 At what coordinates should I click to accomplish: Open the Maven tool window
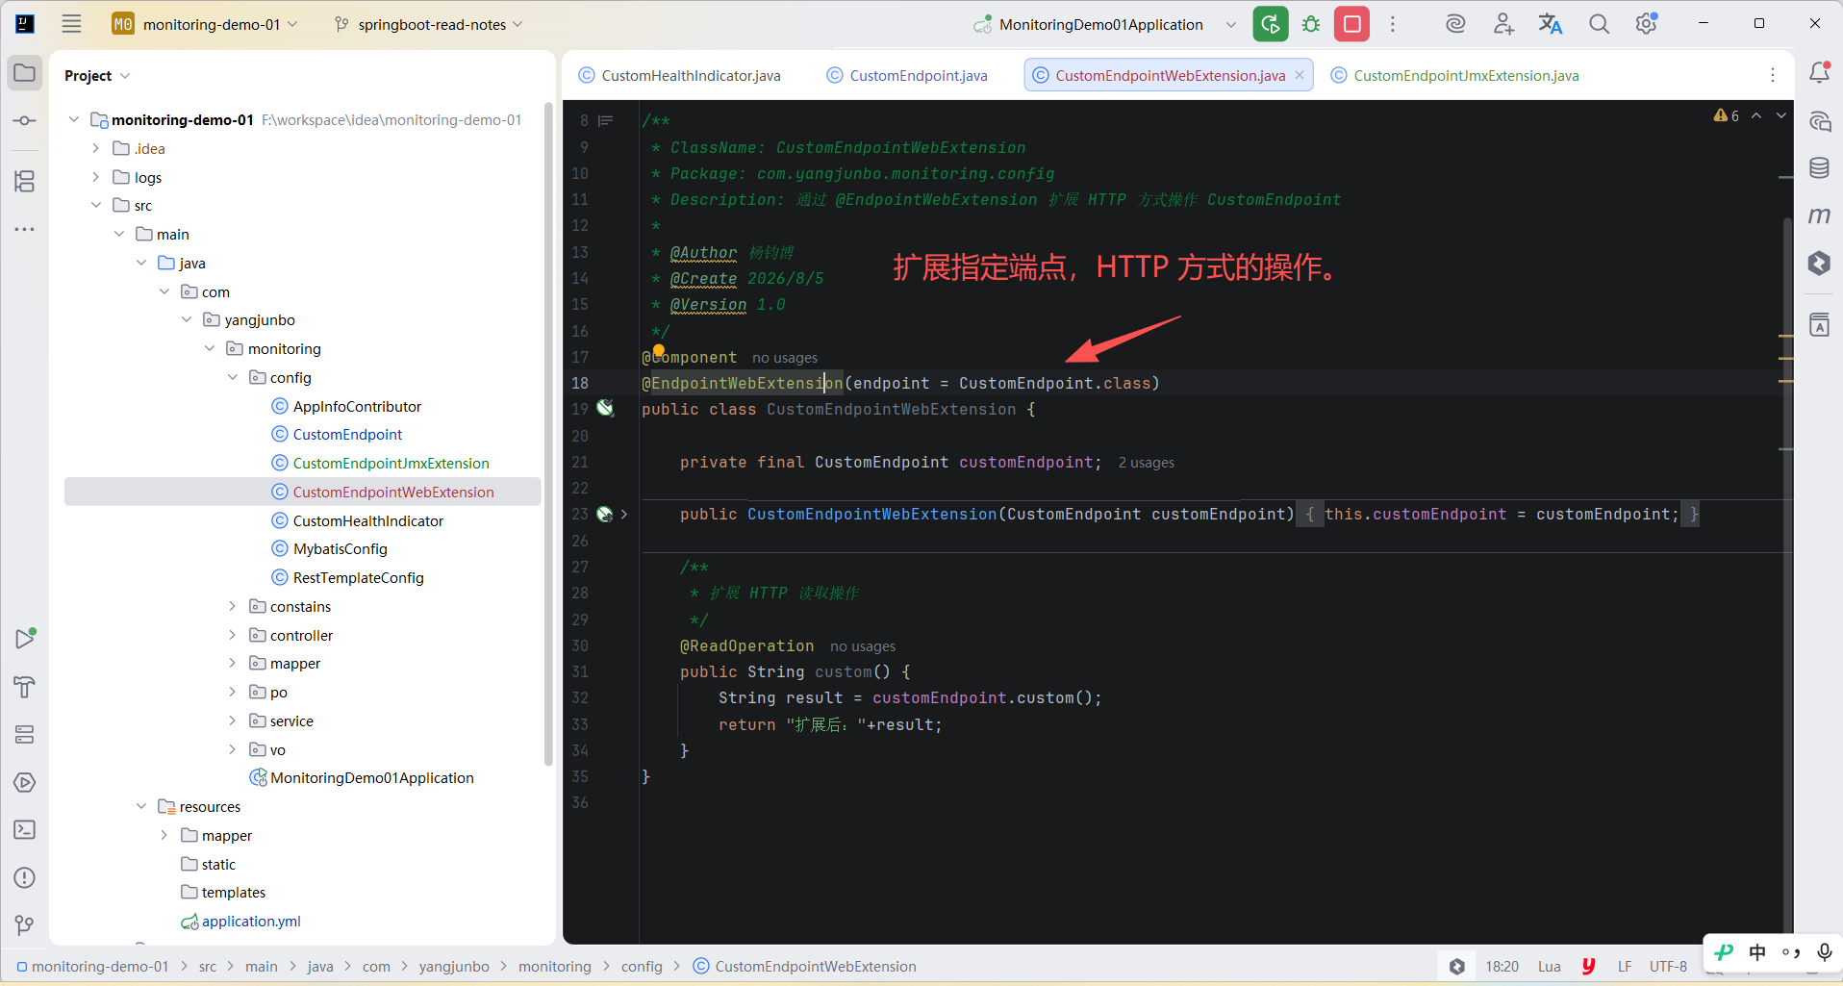tap(1819, 215)
